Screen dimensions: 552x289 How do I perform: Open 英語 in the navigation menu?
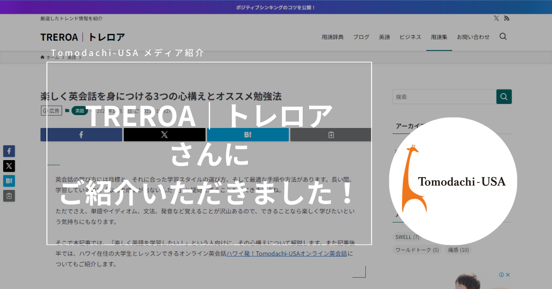coord(385,37)
